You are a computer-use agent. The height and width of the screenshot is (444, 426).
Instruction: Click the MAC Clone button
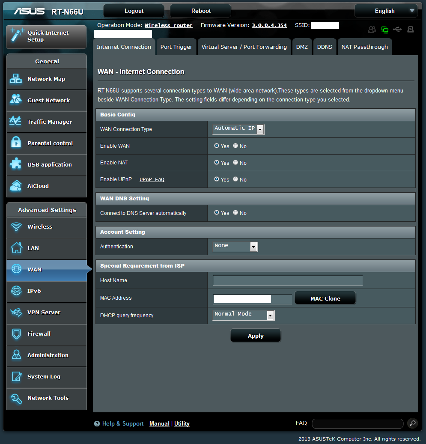pyautogui.click(x=325, y=298)
